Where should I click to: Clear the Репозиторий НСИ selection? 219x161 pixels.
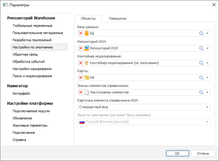[x=81, y=48]
